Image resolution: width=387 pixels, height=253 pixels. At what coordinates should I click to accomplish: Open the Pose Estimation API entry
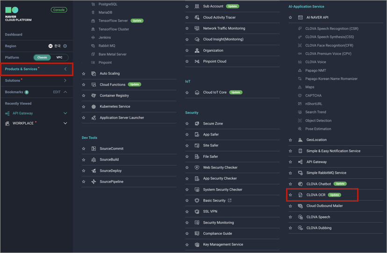[318, 129]
